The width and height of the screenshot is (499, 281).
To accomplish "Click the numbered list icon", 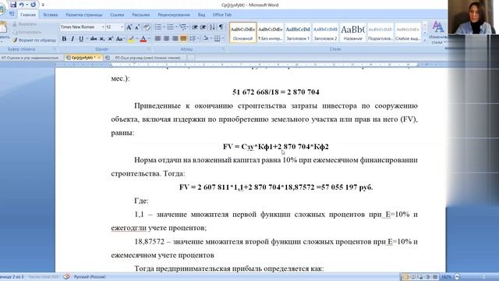I will pos(170,27).
